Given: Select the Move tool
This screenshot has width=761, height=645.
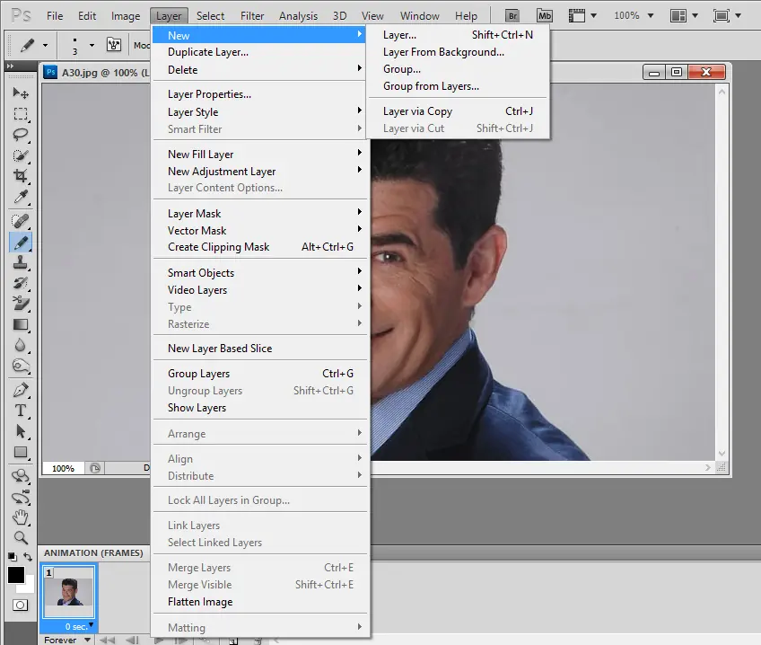Looking at the screenshot, I should click(21, 93).
